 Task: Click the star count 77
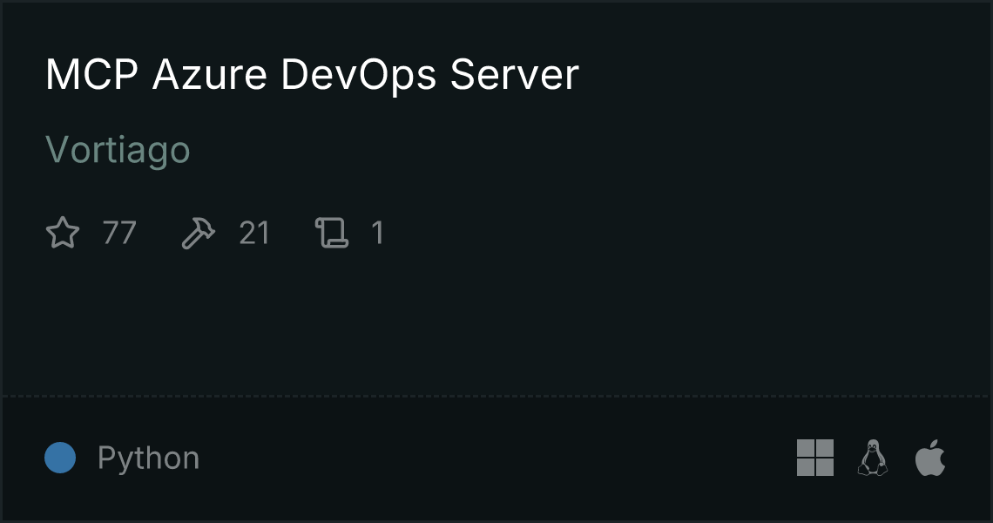[x=119, y=233]
